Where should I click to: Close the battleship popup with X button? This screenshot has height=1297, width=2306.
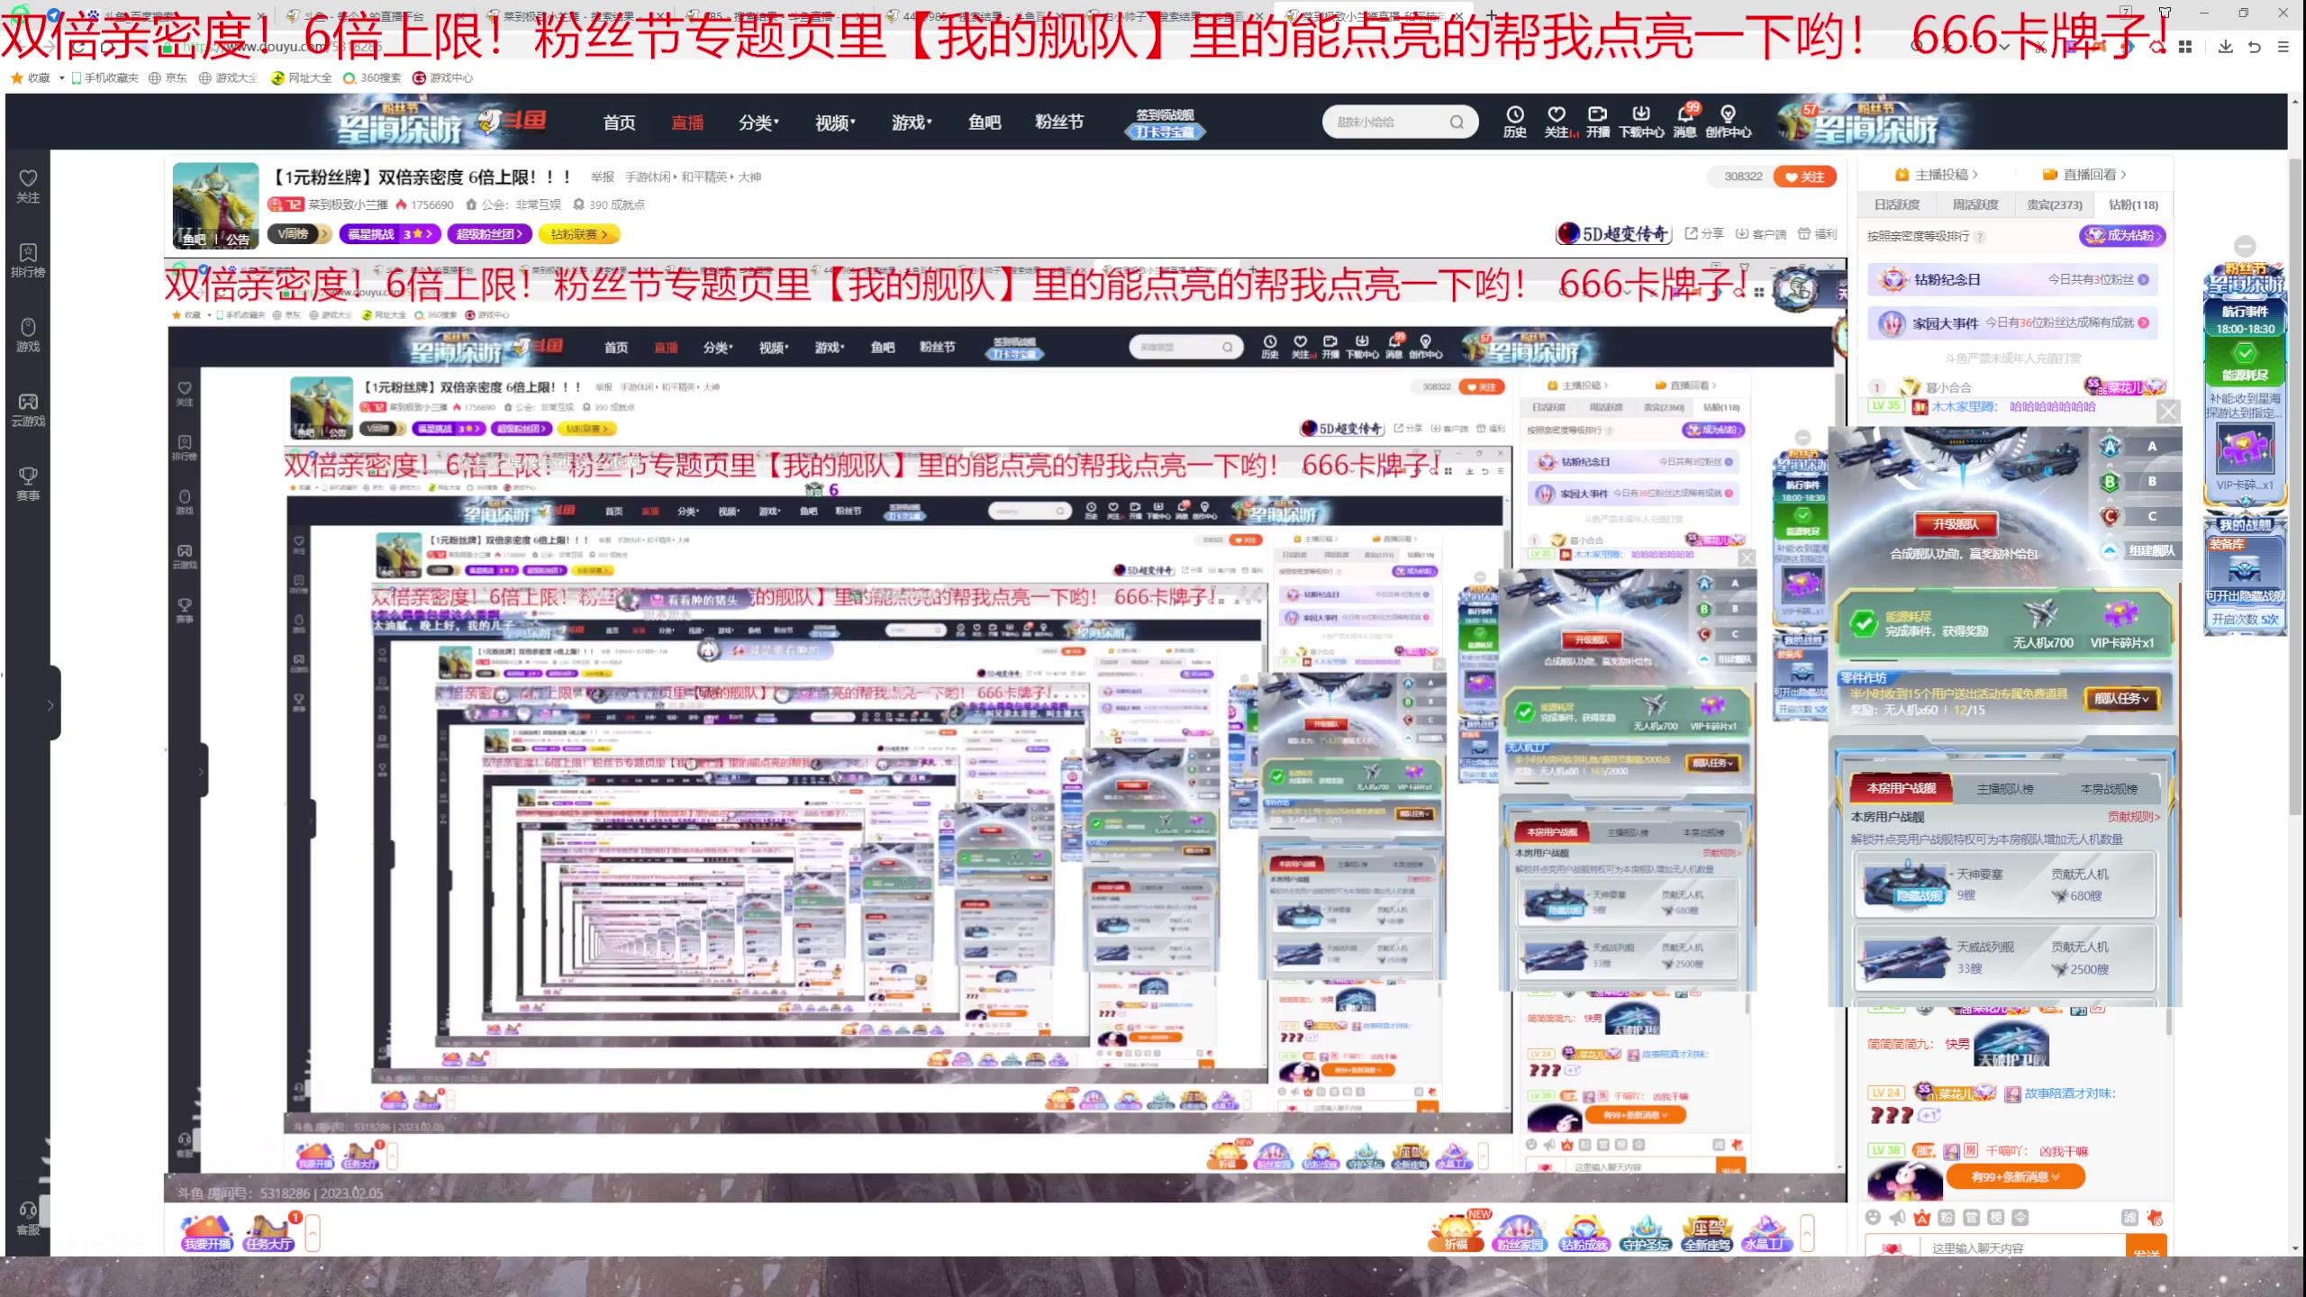pyautogui.click(x=2168, y=413)
